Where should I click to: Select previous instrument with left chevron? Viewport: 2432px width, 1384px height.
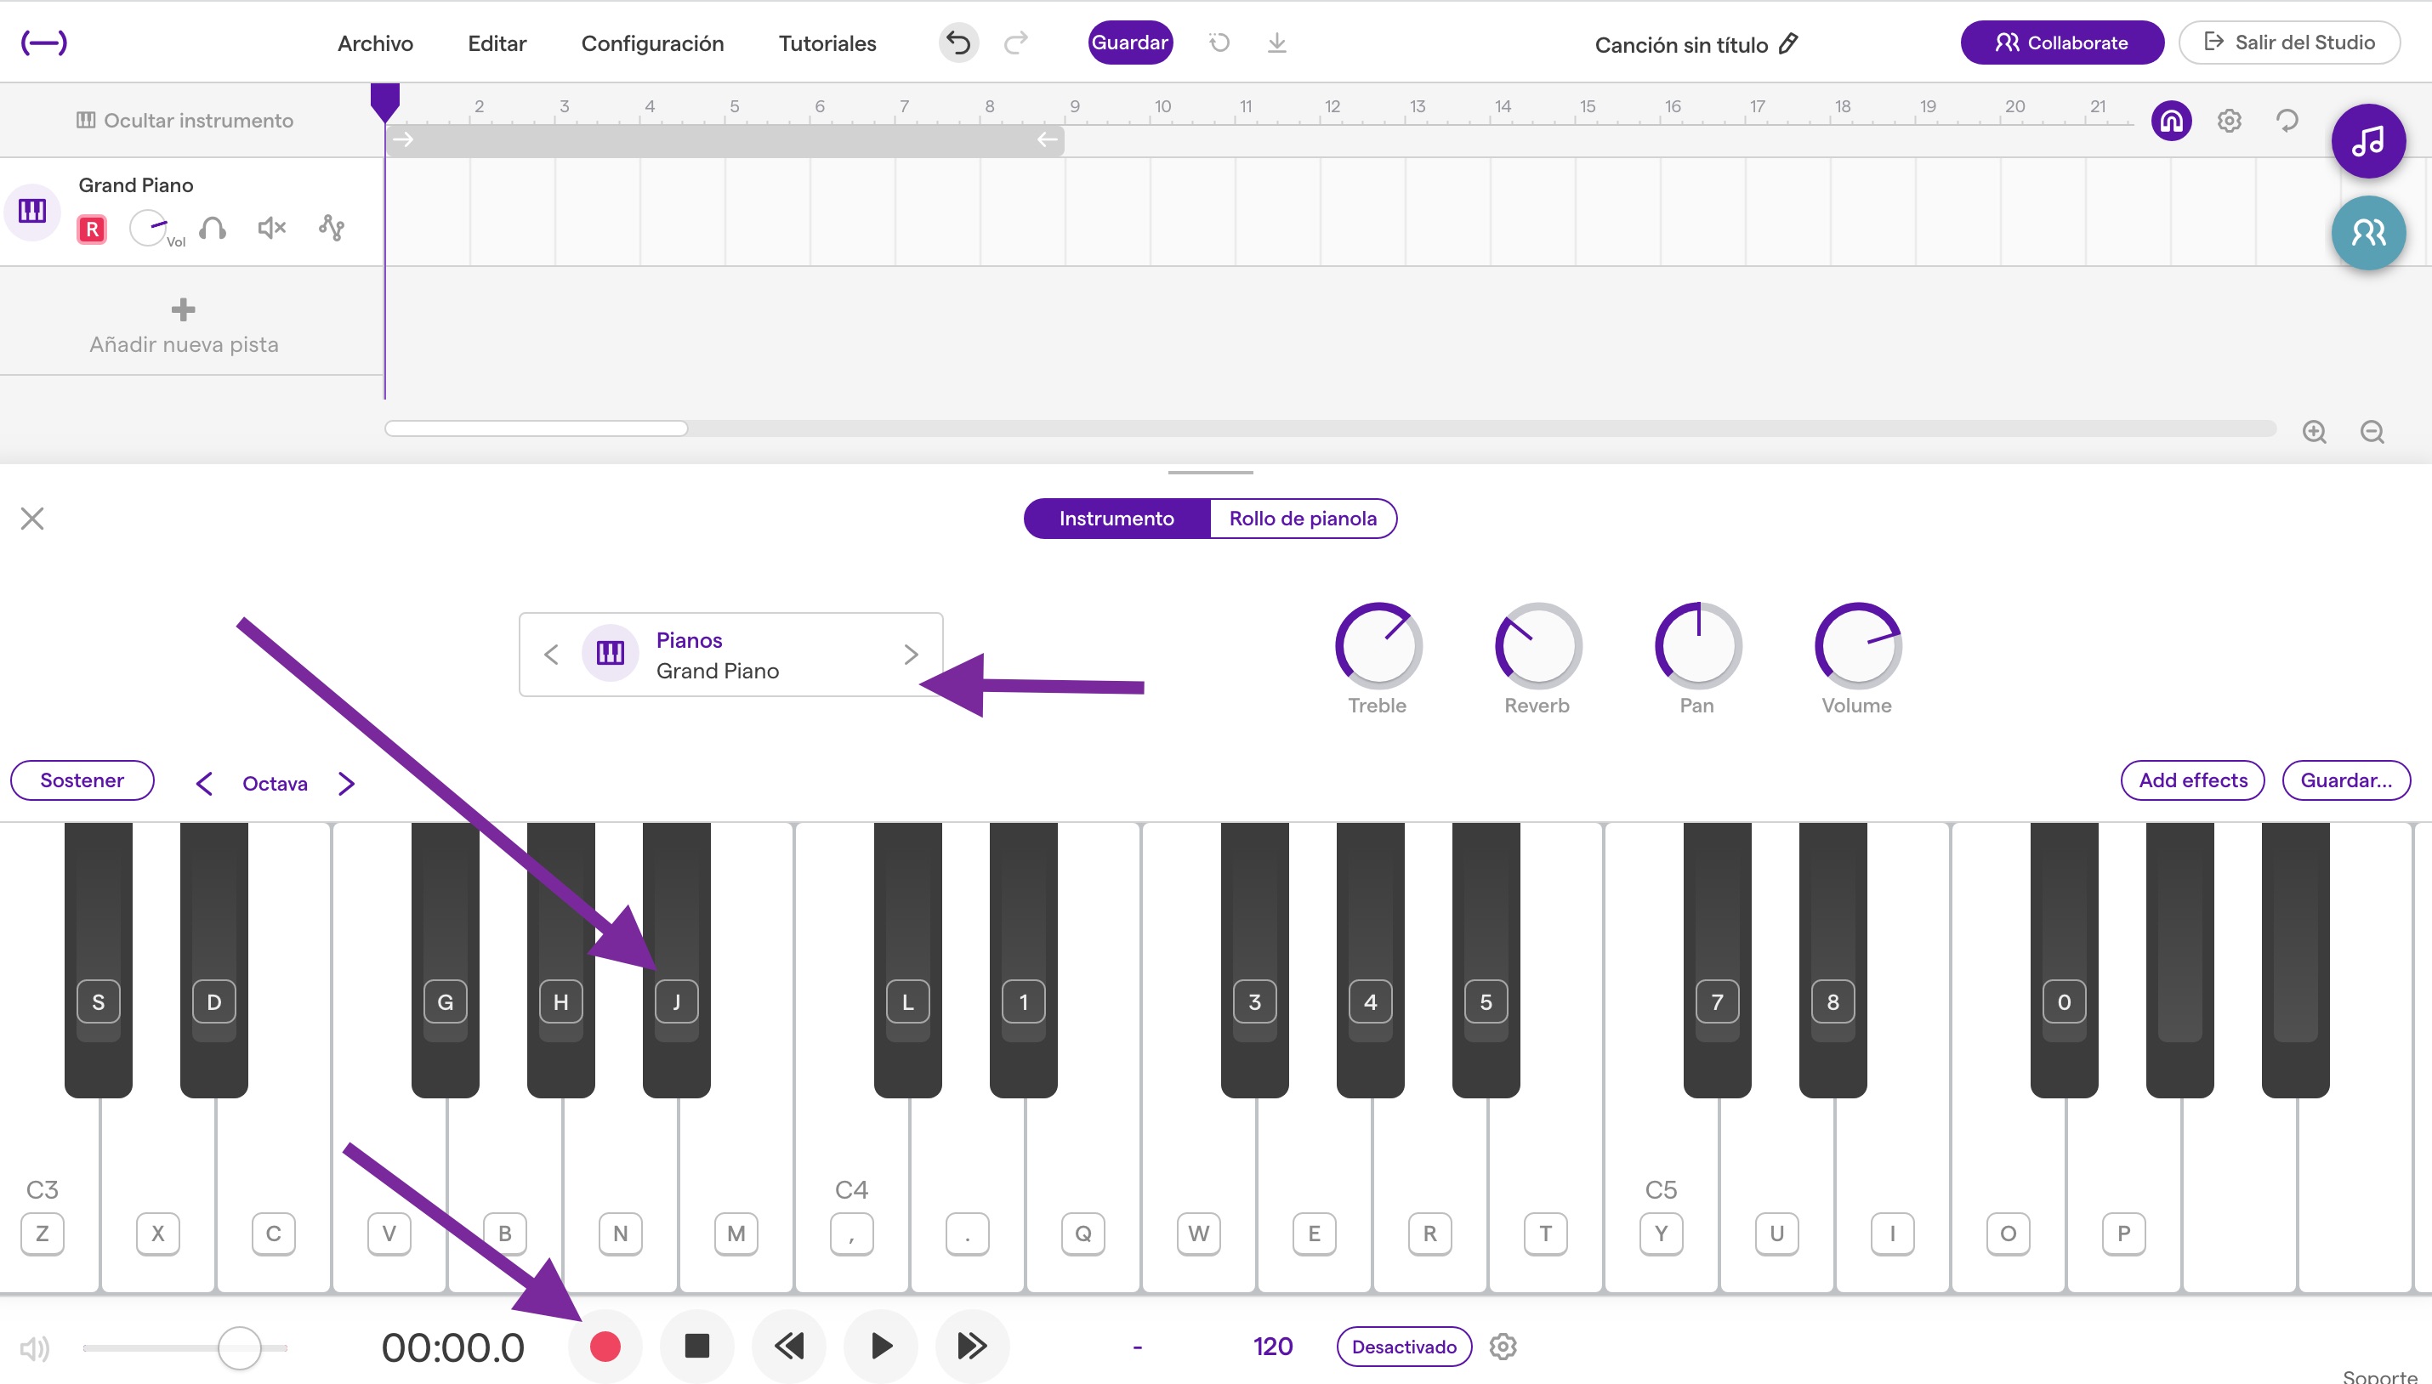click(550, 655)
